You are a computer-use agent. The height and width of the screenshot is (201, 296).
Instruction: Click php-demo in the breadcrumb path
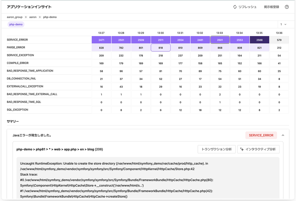click(50, 17)
